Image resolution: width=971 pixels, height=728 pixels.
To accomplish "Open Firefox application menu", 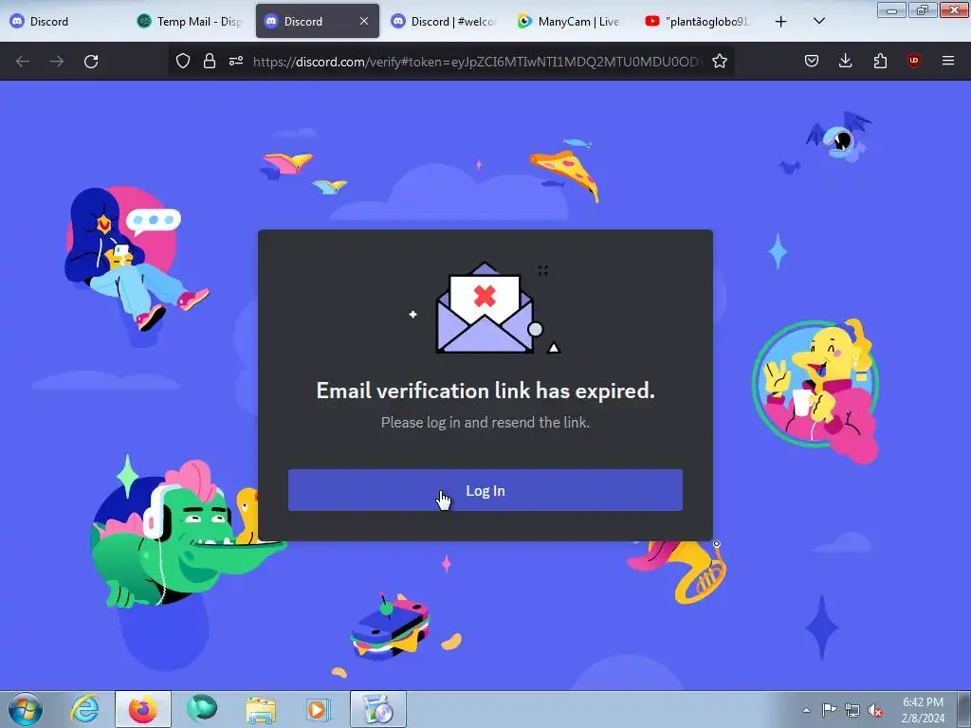I will click(948, 61).
